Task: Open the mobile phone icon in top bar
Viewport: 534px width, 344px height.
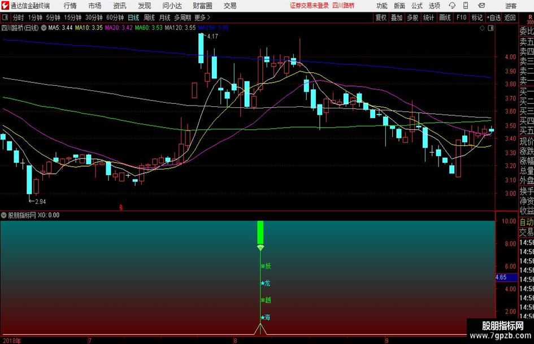Action: coord(466,6)
